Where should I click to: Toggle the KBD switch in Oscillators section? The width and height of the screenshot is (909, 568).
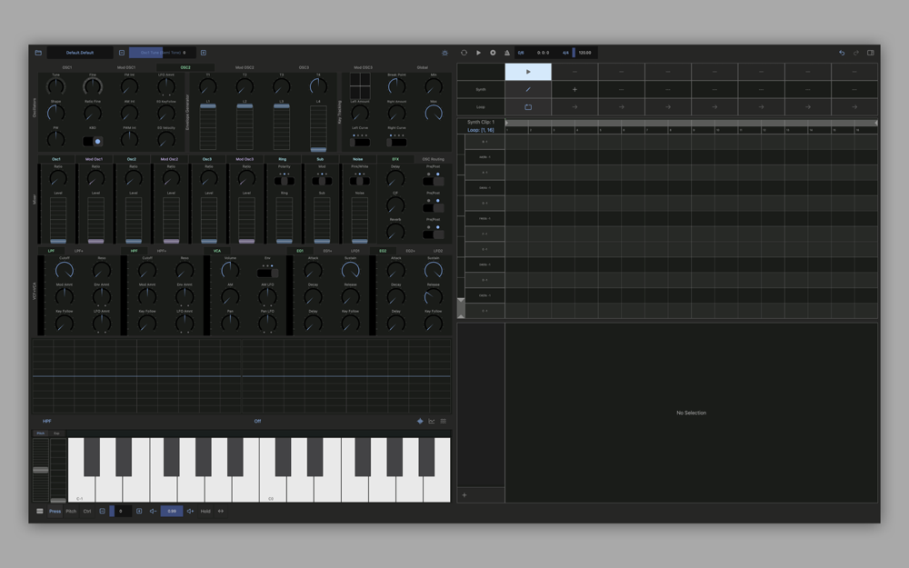(93, 142)
